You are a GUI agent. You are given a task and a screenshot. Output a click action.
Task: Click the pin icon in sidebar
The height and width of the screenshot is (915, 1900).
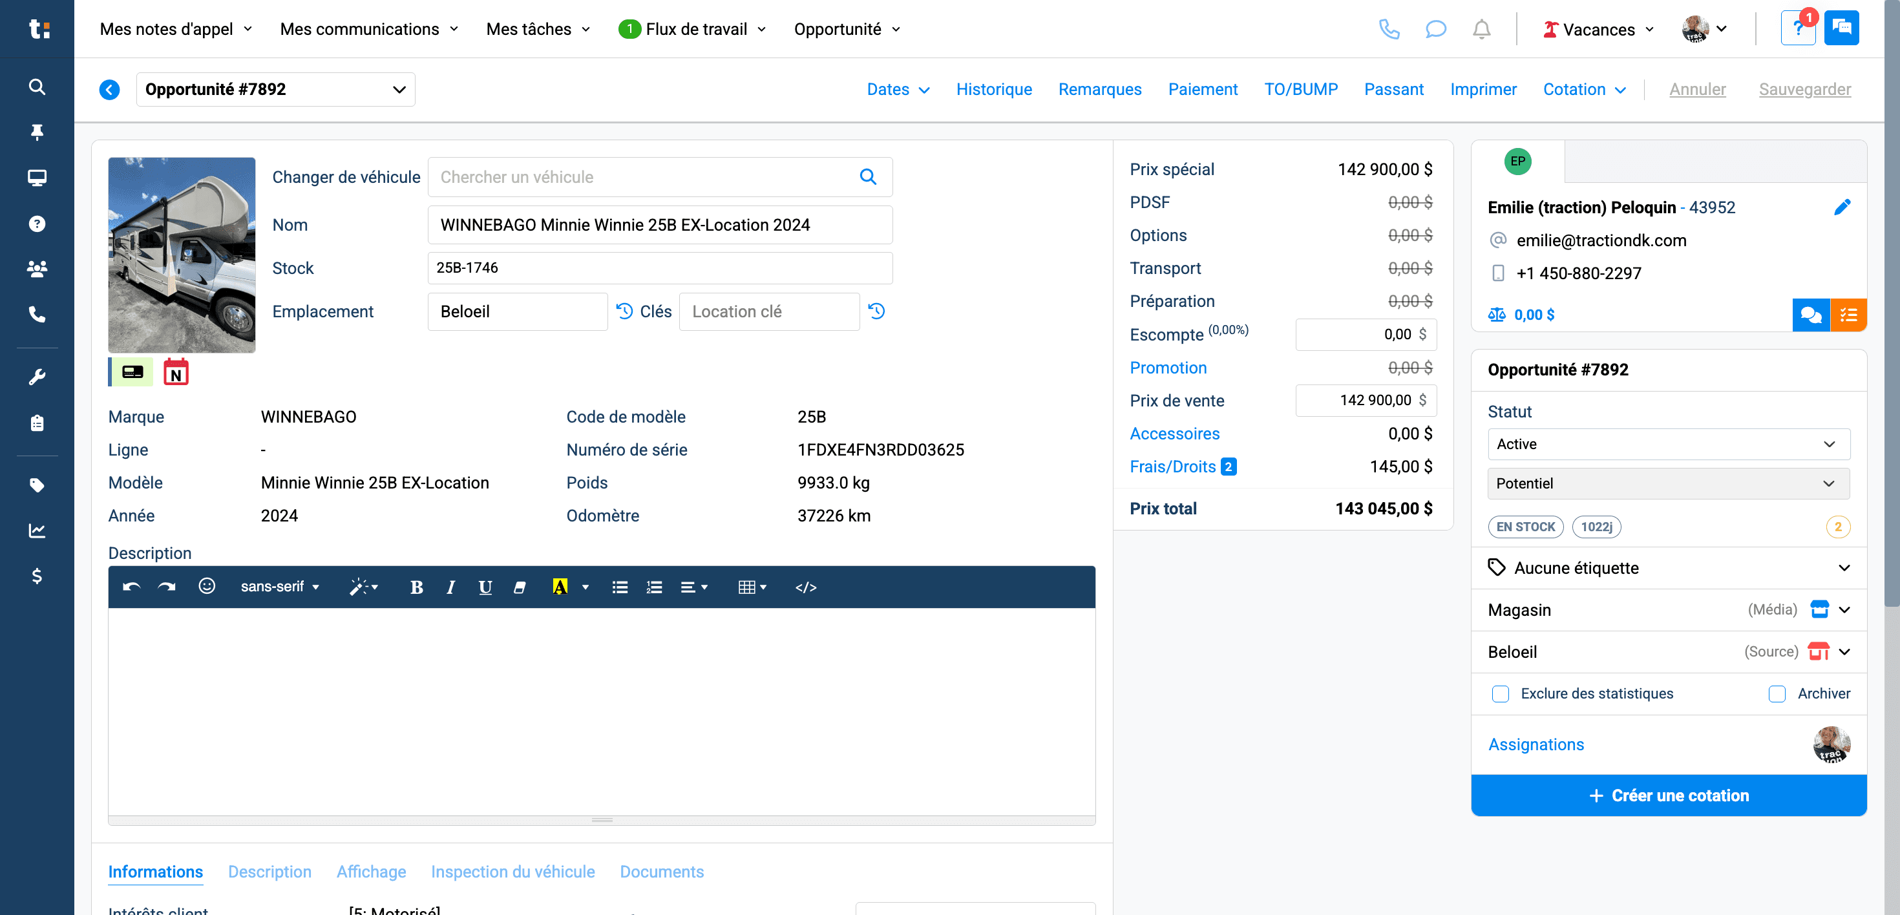(x=37, y=132)
